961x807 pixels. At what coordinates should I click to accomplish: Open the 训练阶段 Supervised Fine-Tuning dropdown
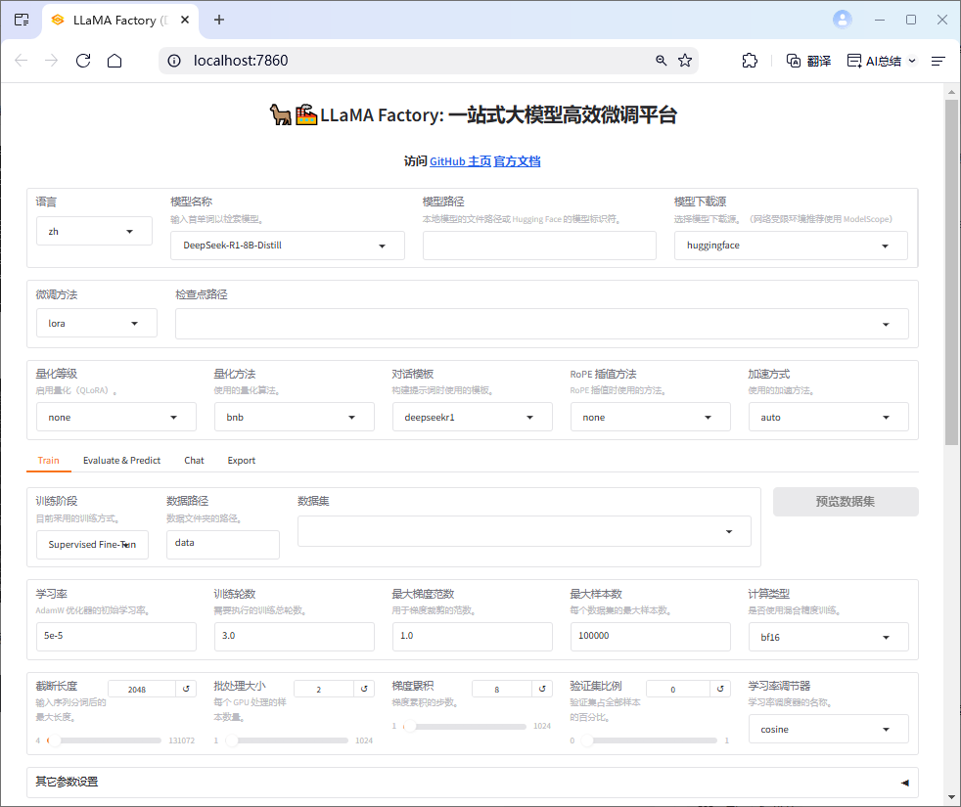[x=93, y=544]
